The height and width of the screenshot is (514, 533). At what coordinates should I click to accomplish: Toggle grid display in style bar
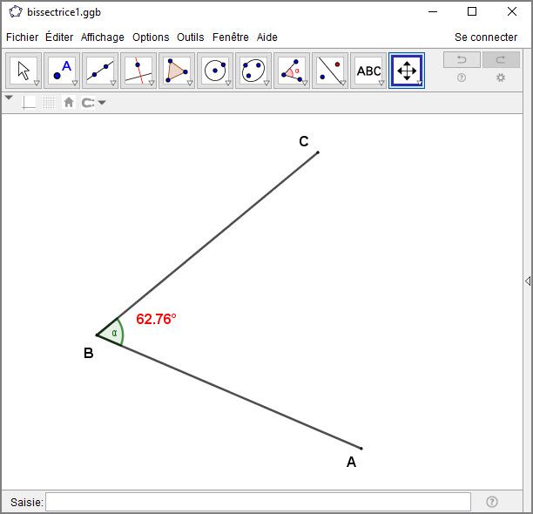point(49,102)
